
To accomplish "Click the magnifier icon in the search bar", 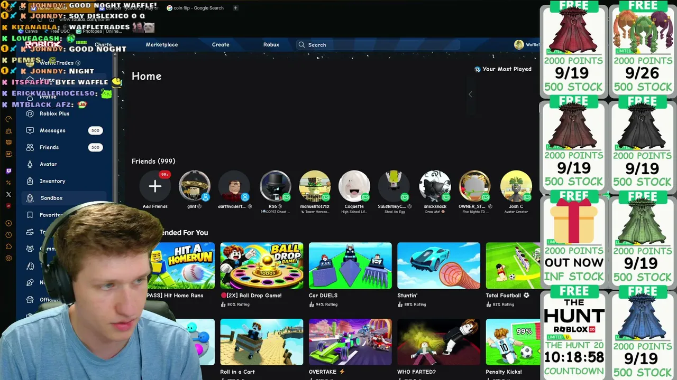I will tap(302, 45).
